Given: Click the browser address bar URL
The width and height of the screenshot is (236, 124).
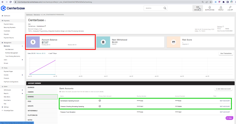Looking at the screenshot, I should [x=55, y=2].
